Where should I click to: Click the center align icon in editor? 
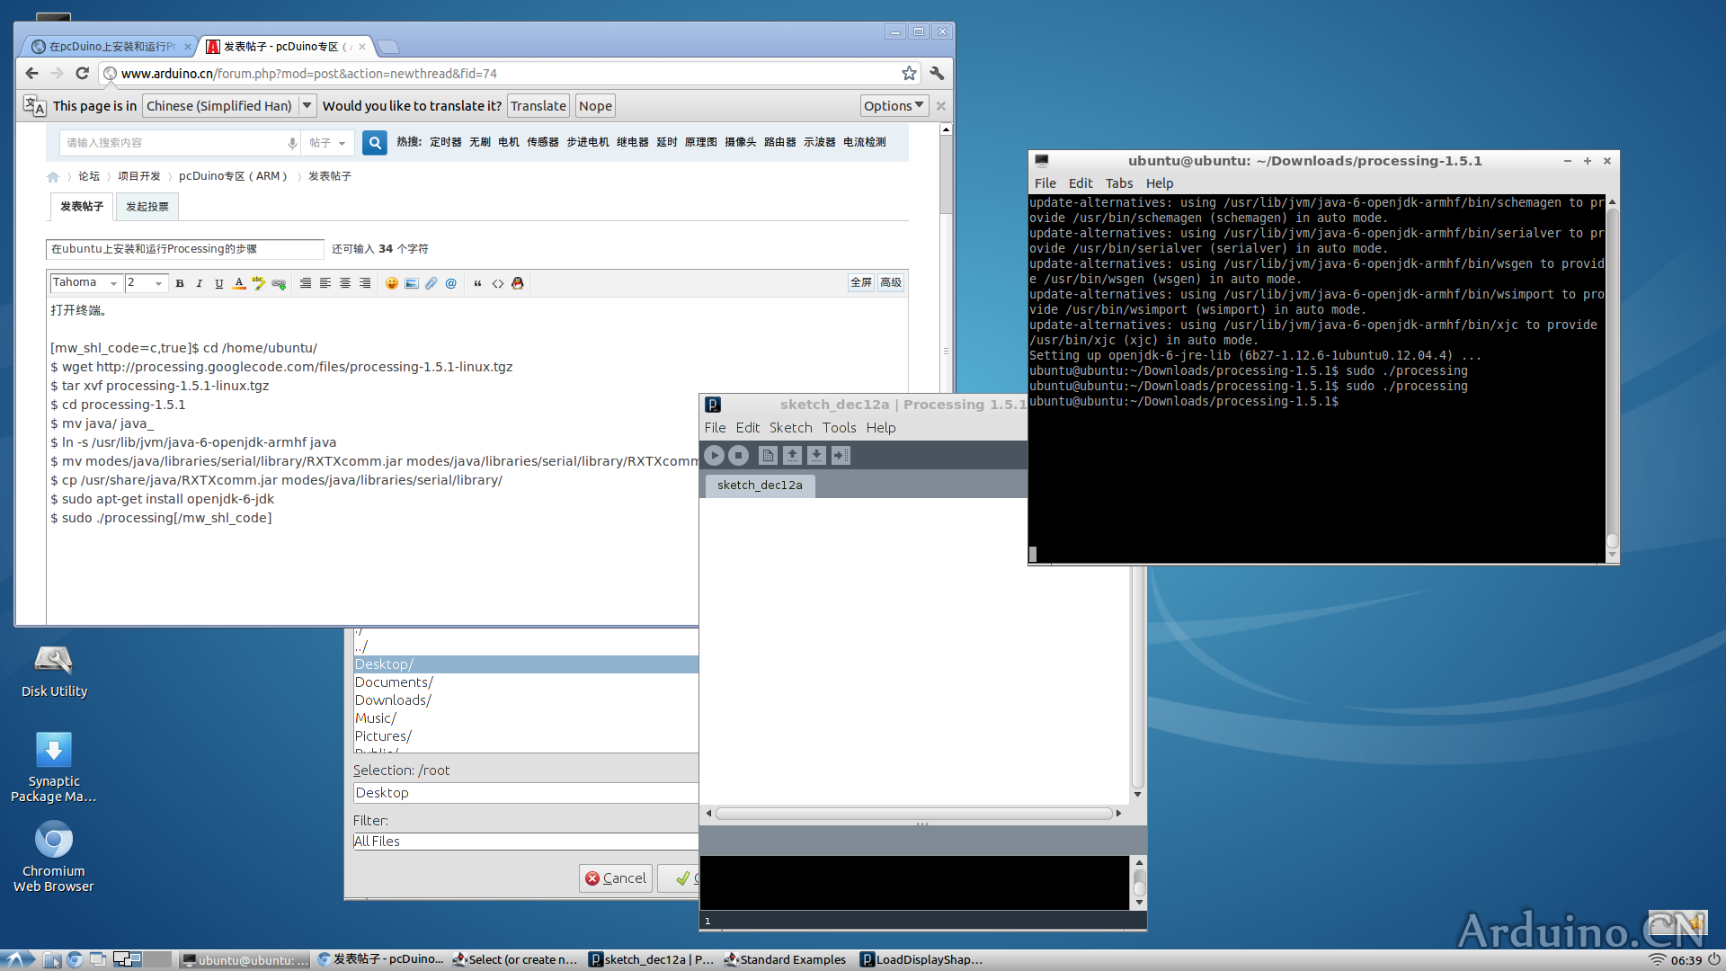coord(345,283)
